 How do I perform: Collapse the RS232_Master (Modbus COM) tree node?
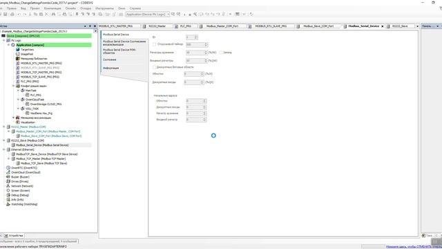click(4, 127)
